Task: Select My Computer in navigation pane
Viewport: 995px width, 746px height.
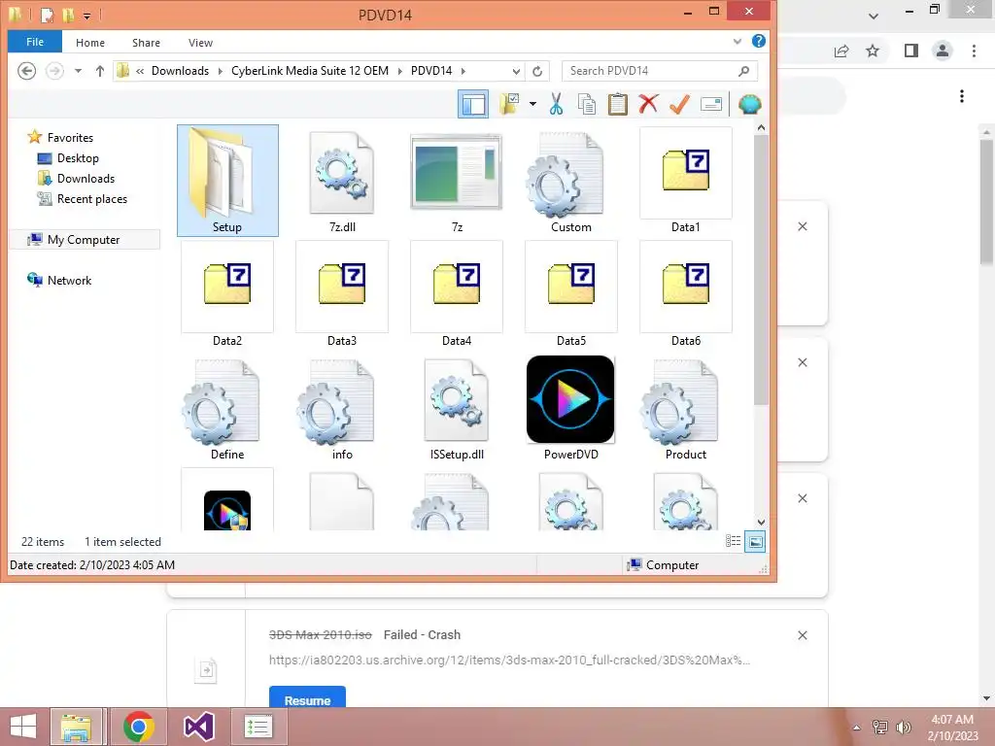Action: pos(84,240)
